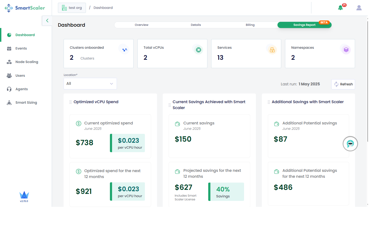
Task: Click the 40% Savings box
Action: click(226, 192)
